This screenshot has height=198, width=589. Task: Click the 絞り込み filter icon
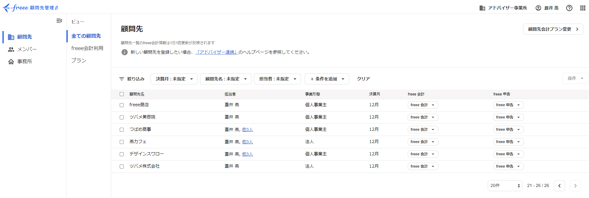pyautogui.click(x=122, y=79)
